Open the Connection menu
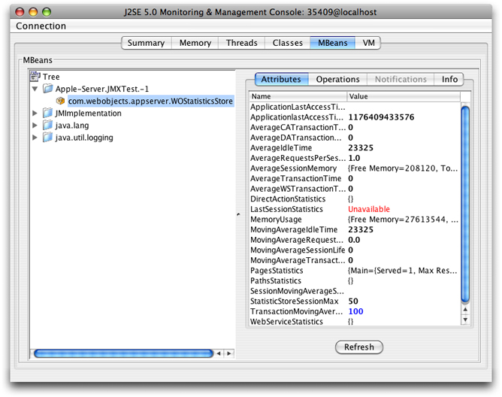This screenshot has width=502, height=397. pos(41,26)
